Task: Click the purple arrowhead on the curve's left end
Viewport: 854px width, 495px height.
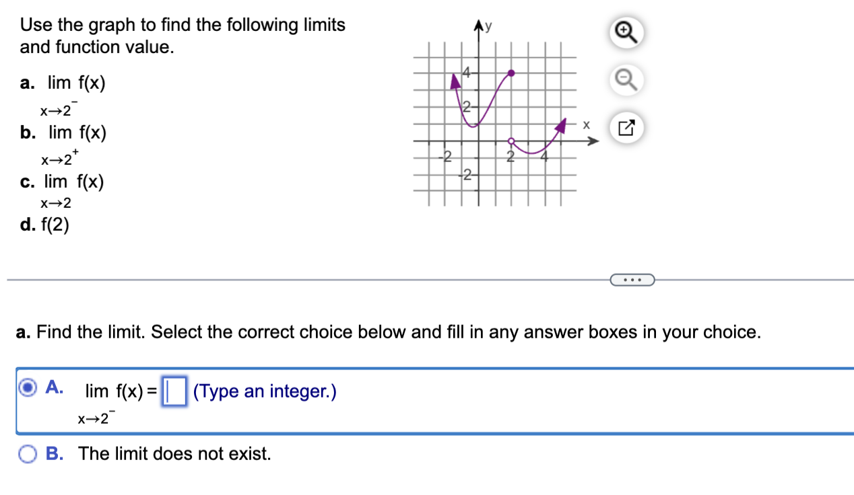Action: (456, 81)
